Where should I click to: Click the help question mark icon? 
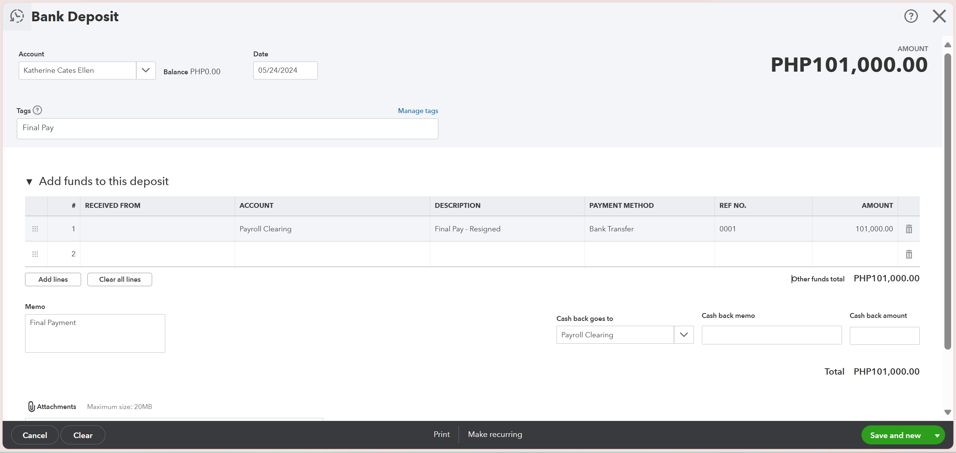pos(911,16)
